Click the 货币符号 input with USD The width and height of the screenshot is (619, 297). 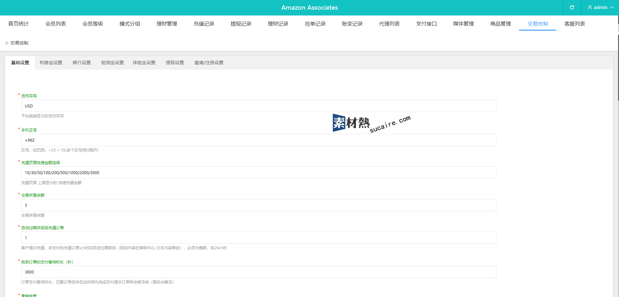click(259, 106)
